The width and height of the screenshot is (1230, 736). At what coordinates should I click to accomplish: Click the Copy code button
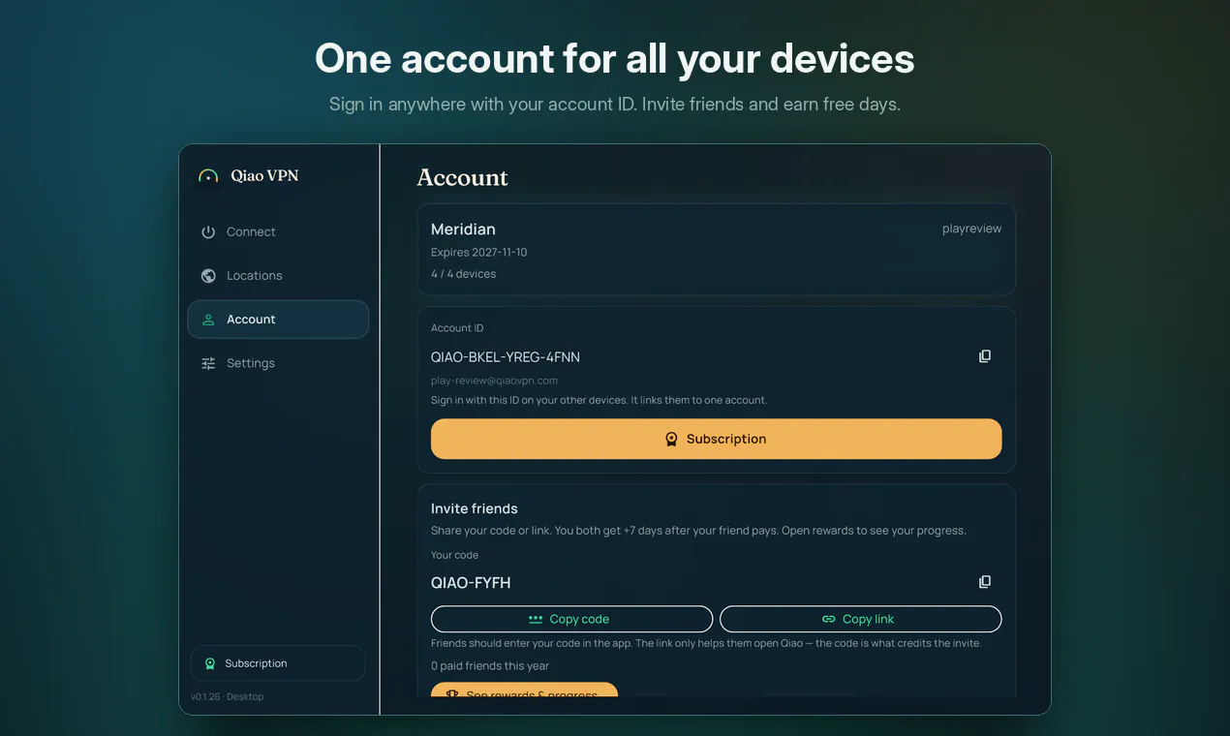tap(571, 620)
